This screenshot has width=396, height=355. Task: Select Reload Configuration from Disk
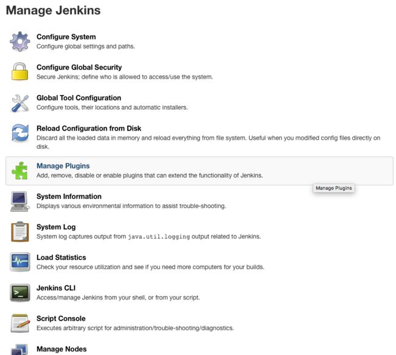89,129
